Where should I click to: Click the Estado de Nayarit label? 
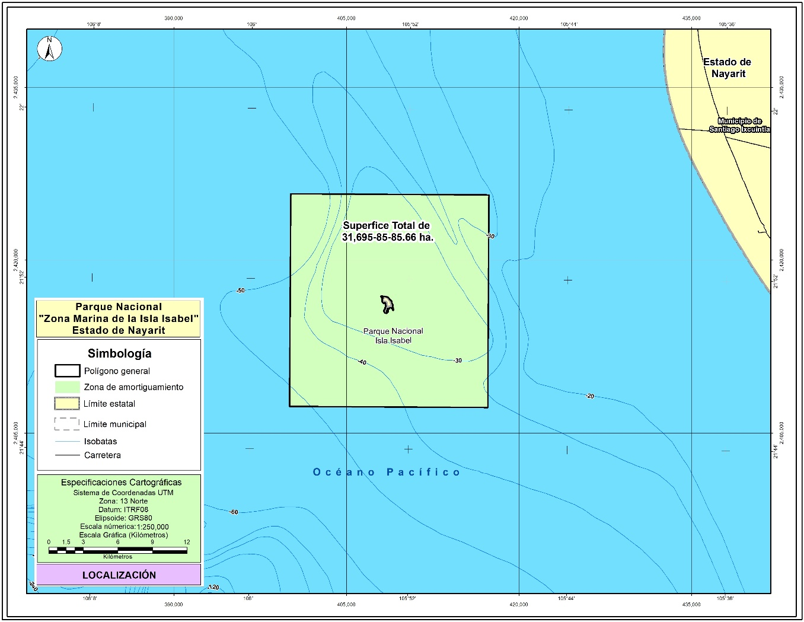pyautogui.click(x=728, y=68)
